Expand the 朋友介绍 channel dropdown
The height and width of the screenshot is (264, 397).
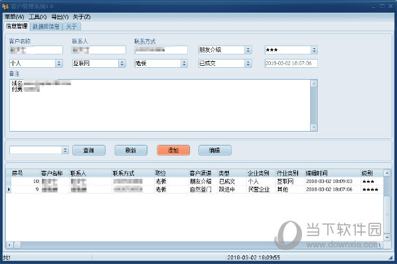pos(248,50)
